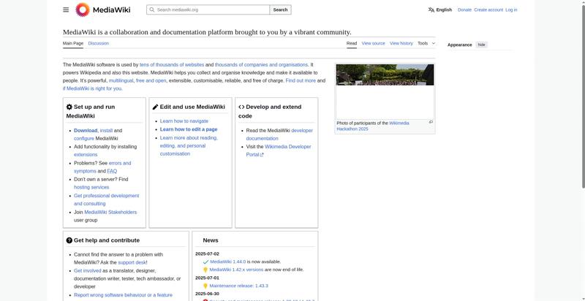Image resolution: width=585 pixels, height=301 pixels.
Task: Click the Create account link
Action: point(488,9)
